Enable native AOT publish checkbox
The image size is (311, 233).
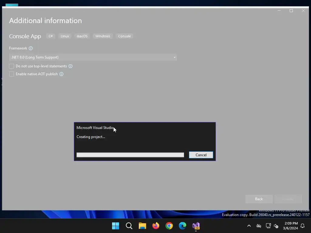(12, 74)
